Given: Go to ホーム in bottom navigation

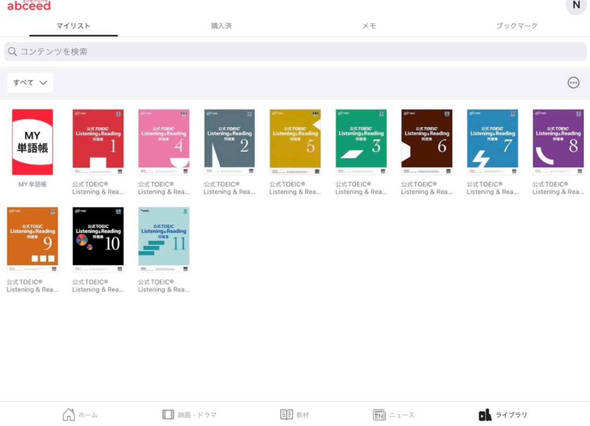Looking at the screenshot, I should tap(80, 415).
